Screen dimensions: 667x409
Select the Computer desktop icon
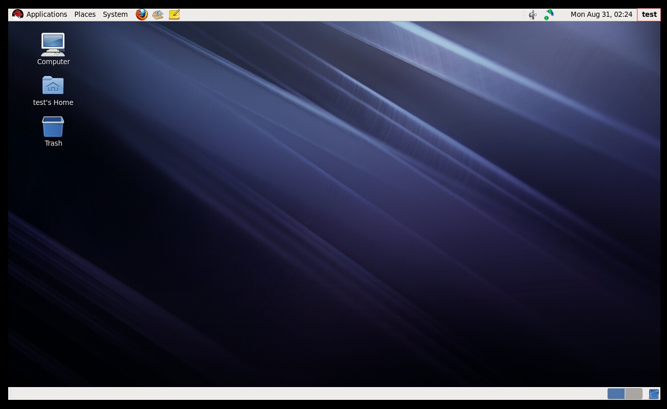pos(53,45)
